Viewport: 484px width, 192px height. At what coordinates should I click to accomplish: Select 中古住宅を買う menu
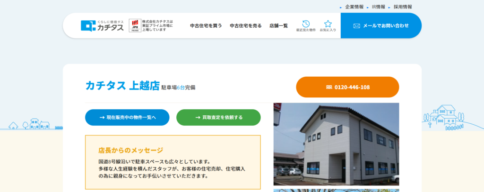pos(206,26)
